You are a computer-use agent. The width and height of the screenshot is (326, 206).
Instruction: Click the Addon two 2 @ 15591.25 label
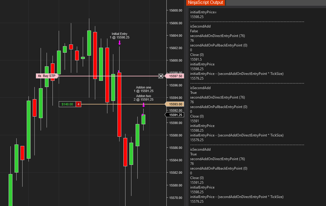144,98
